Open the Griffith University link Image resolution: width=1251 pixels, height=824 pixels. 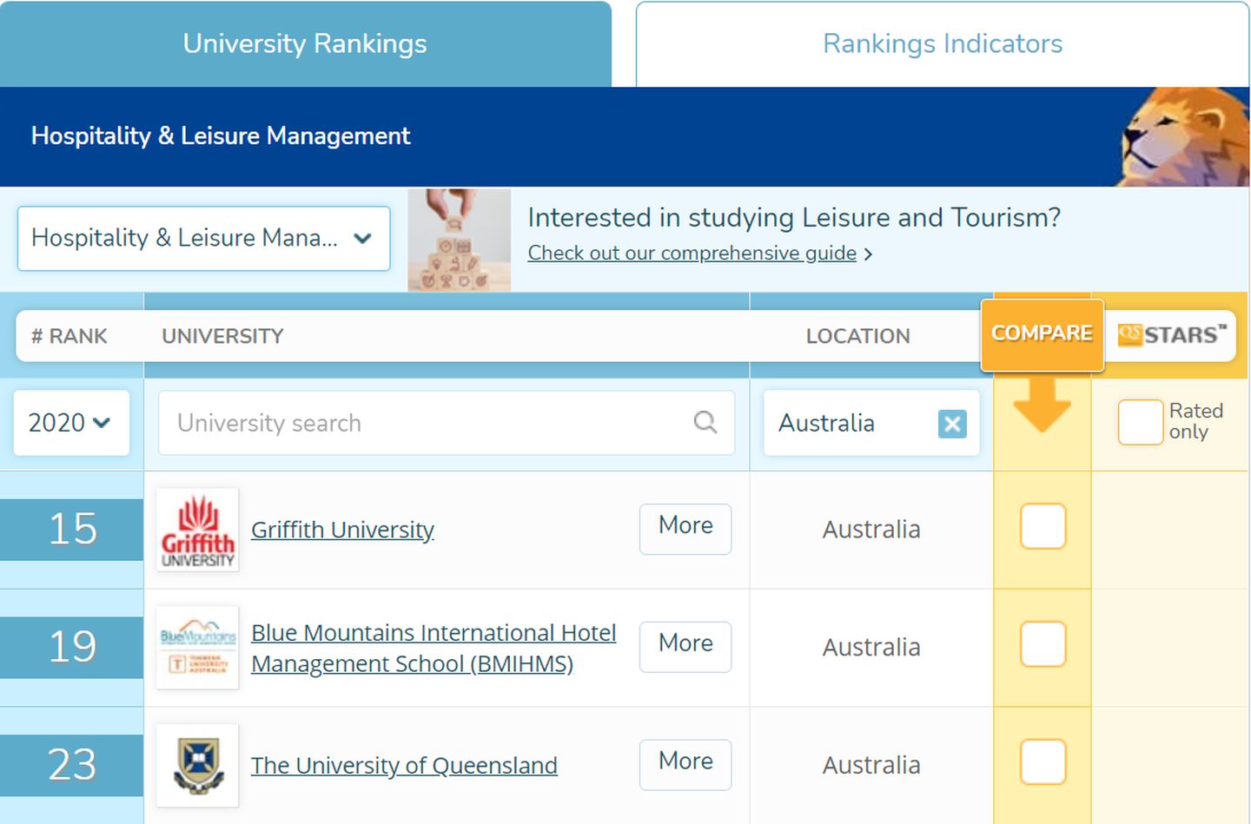click(342, 530)
